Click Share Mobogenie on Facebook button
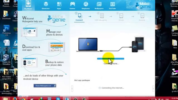The image size is (178, 100). click(45, 86)
